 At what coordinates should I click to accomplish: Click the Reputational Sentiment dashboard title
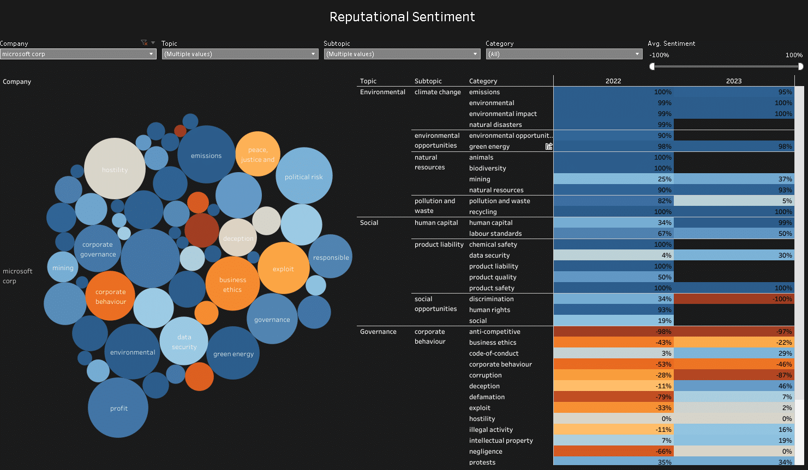tap(402, 17)
